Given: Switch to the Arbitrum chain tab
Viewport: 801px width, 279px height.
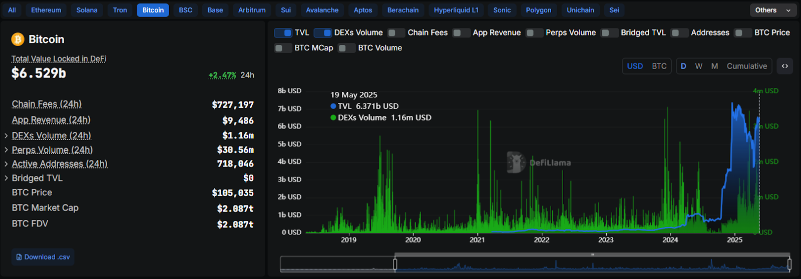Looking at the screenshot, I should [x=252, y=10].
